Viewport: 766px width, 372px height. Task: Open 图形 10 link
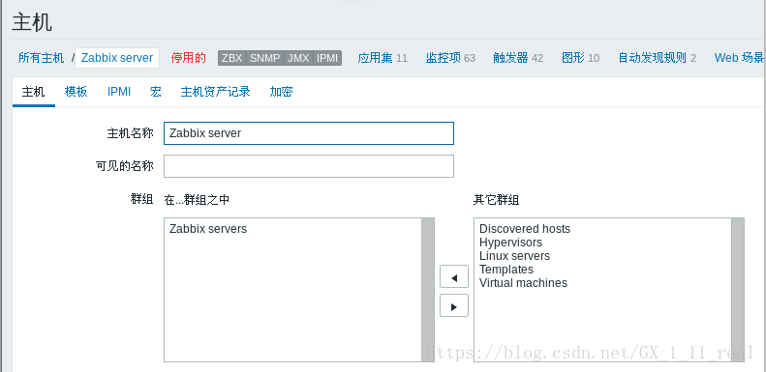point(580,58)
